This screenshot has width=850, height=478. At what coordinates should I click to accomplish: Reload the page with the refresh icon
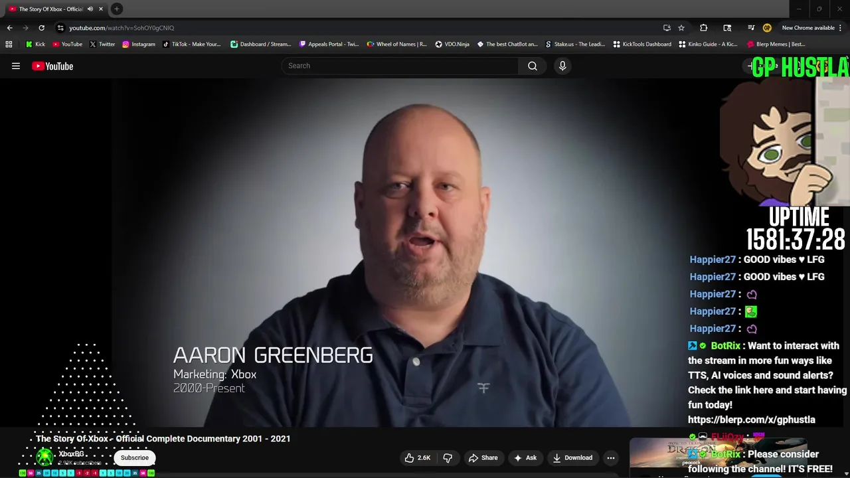pyautogui.click(x=41, y=28)
